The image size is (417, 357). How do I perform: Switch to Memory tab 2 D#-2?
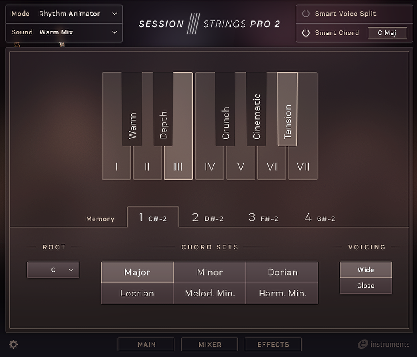[x=208, y=217]
